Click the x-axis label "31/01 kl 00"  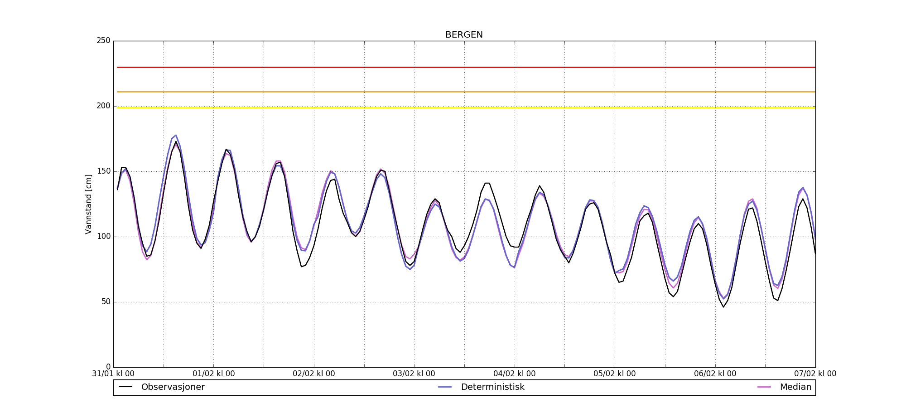[x=113, y=374]
